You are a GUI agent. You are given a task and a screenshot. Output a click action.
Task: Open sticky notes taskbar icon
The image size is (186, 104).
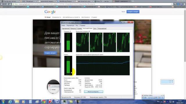point(71,102)
